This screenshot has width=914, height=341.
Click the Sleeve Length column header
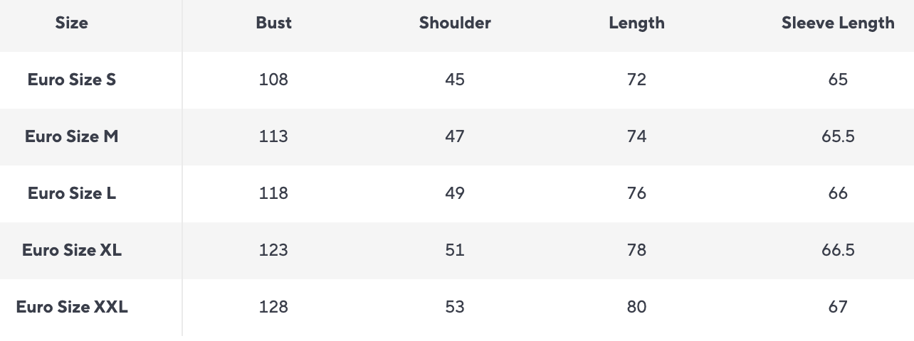838,23
